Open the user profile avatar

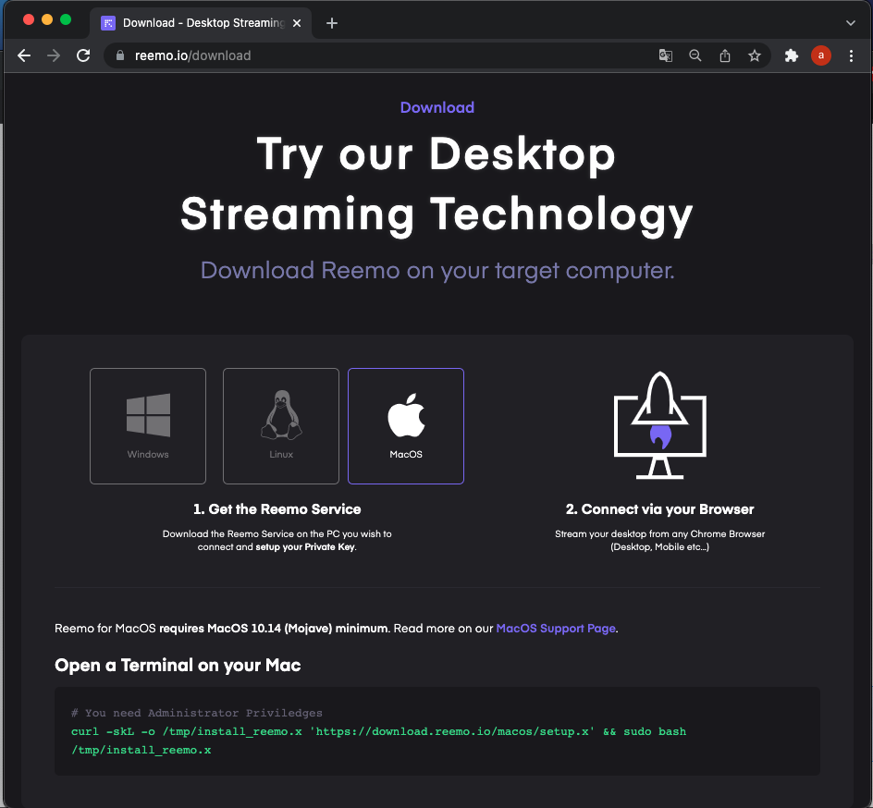820,55
